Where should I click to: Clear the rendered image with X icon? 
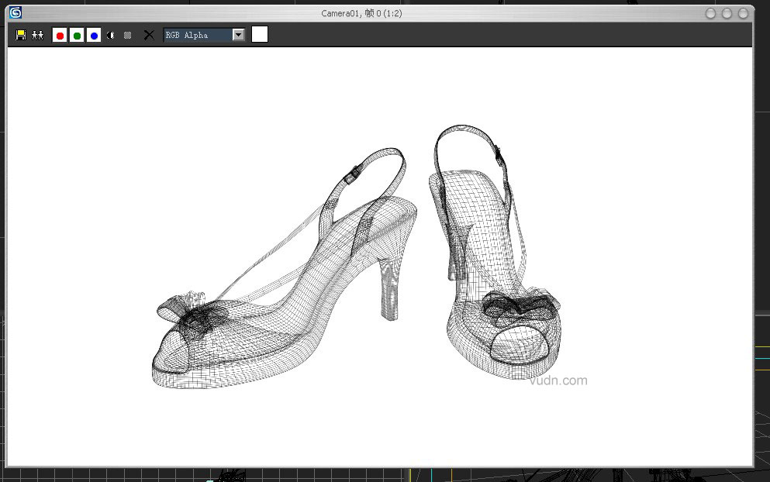coord(149,35)
